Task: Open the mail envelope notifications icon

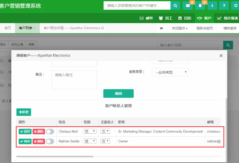Action: click(x=188, y=6)
